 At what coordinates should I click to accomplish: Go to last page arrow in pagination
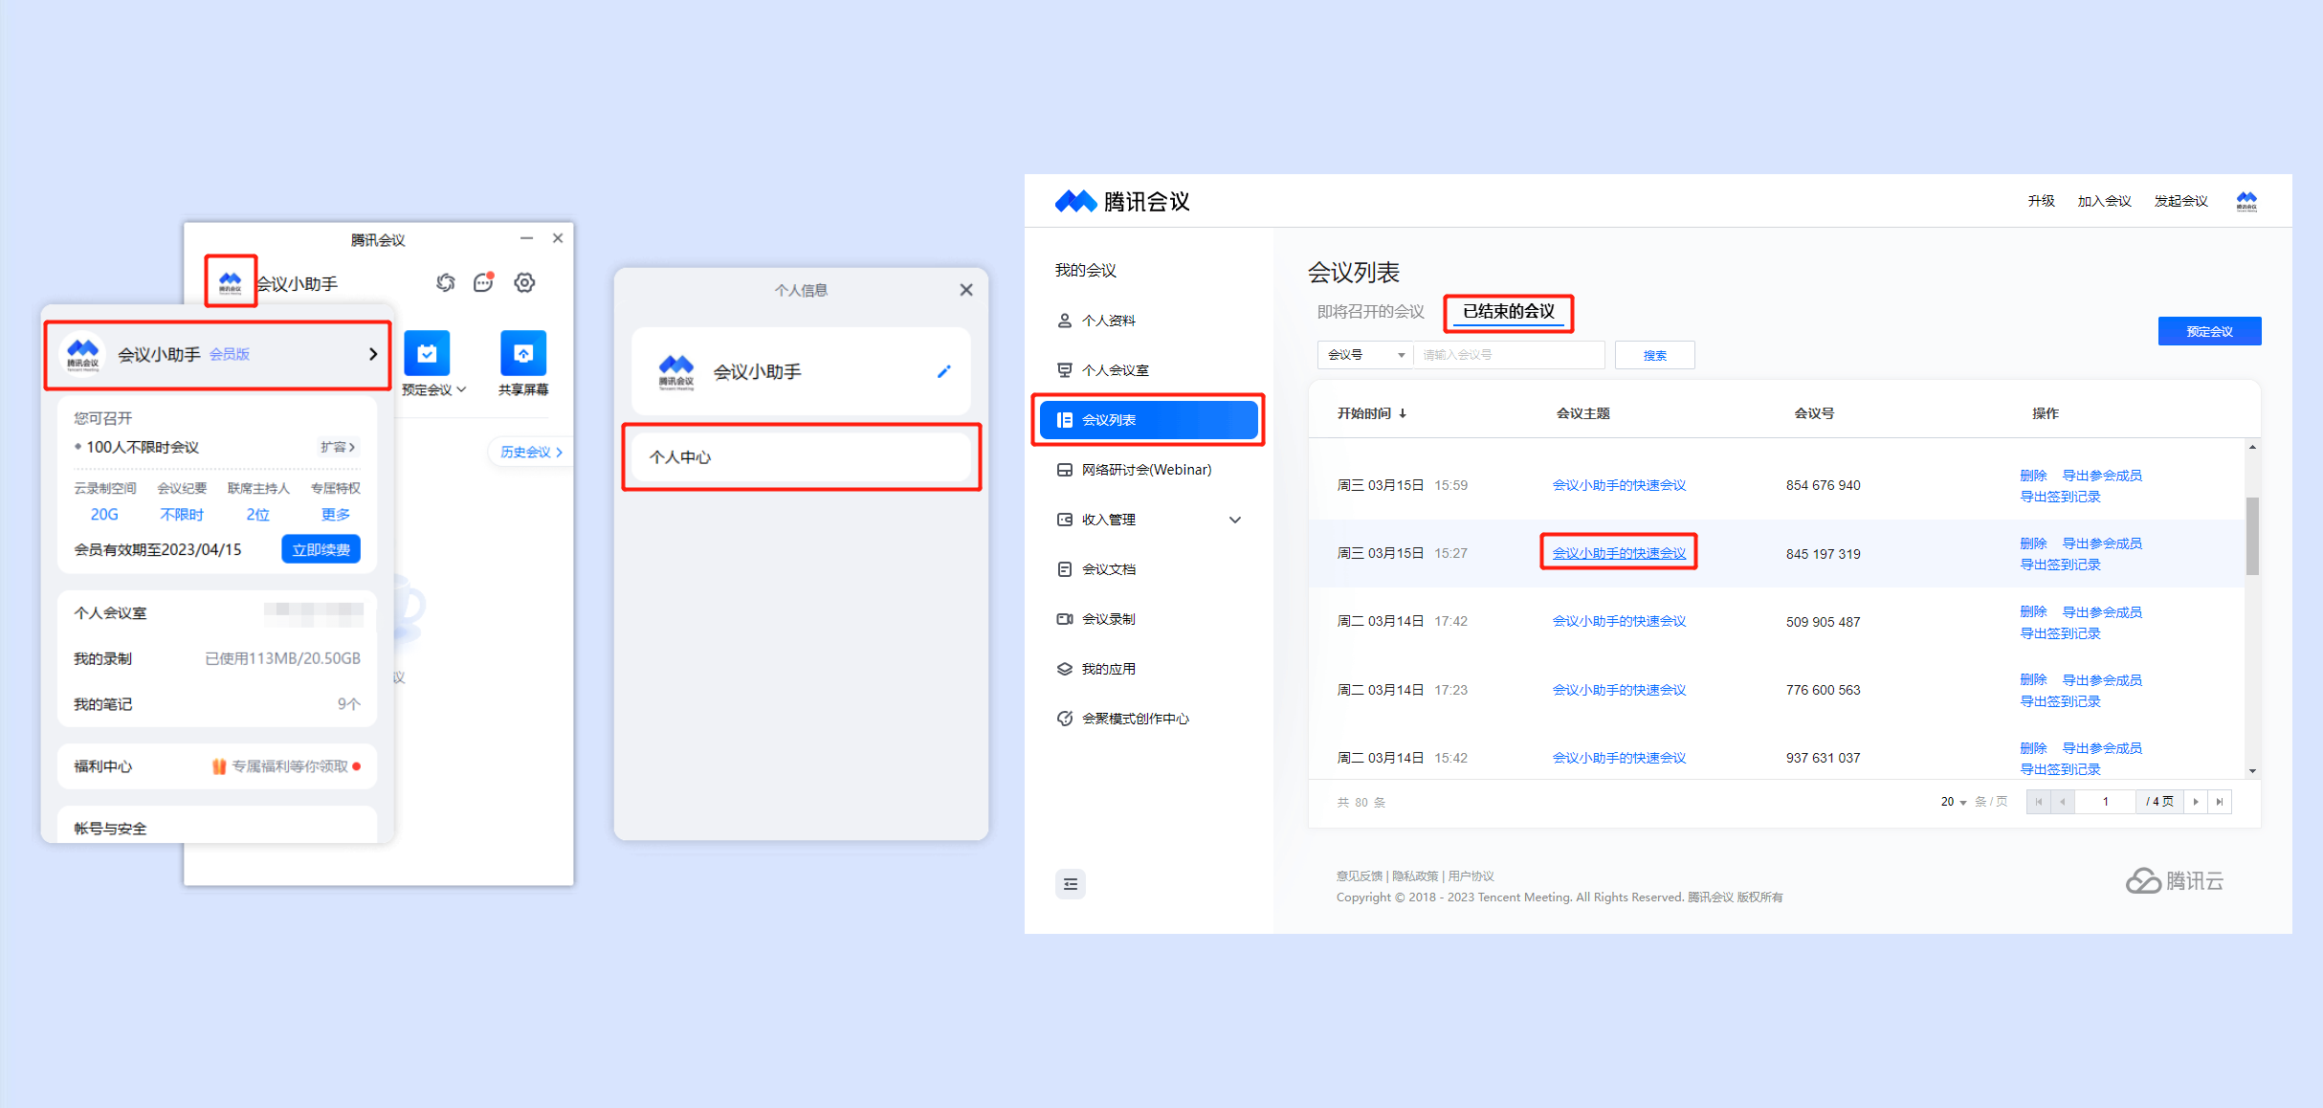pyautogui.click(x=2220, y=802)
